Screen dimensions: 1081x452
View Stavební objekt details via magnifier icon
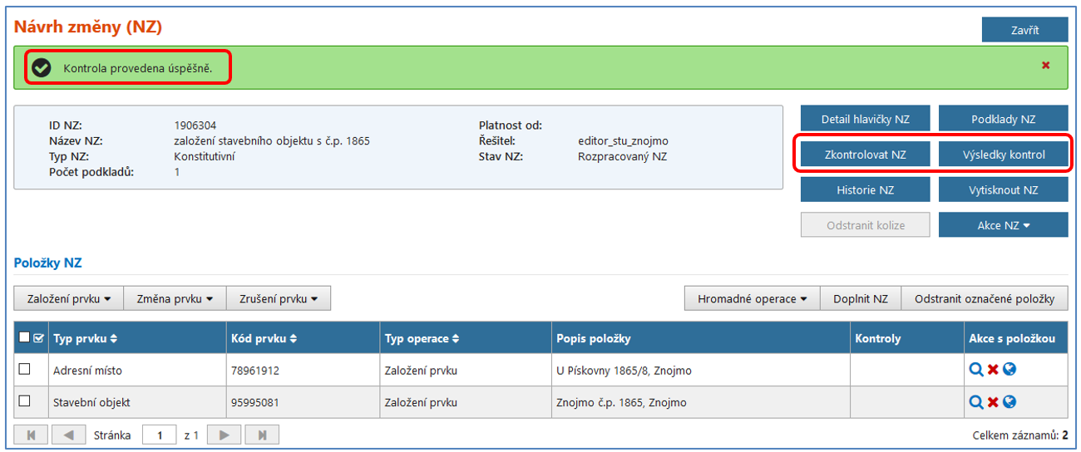tap(976, 403)
